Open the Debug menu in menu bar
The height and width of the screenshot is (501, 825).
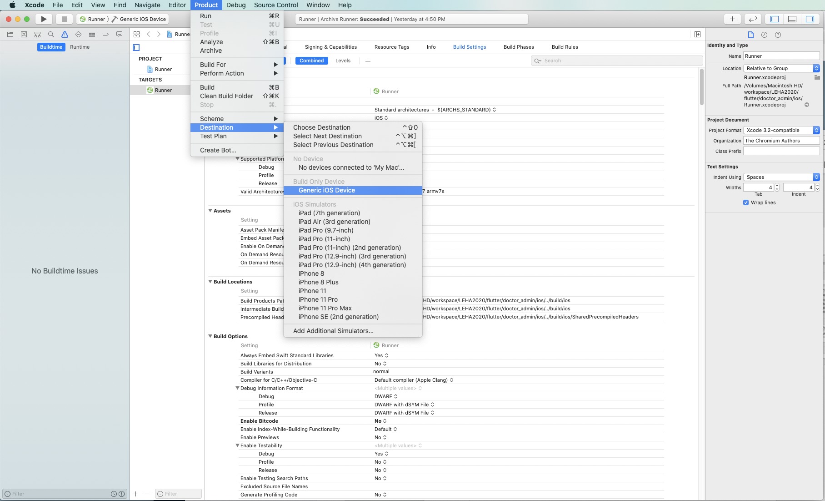(236, 5)
